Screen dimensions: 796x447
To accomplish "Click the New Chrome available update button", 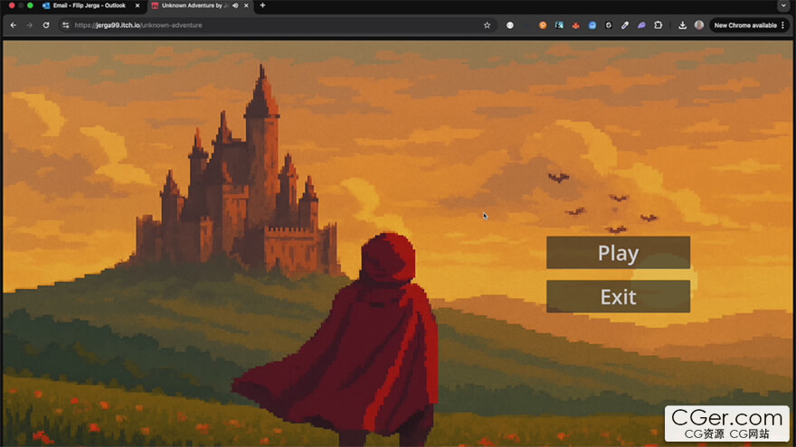I will 744,25.
